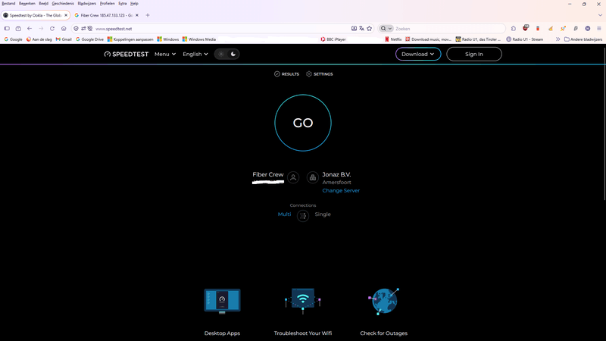The height and width of the screenshot is (341, 606).
Task: Open the browser hamburger menu
Action: (x=599, y=29)
